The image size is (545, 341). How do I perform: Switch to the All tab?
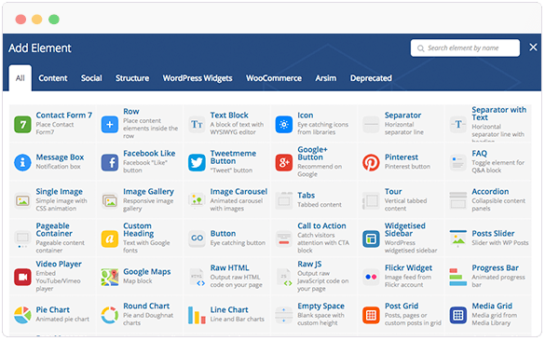pos(20,78)
